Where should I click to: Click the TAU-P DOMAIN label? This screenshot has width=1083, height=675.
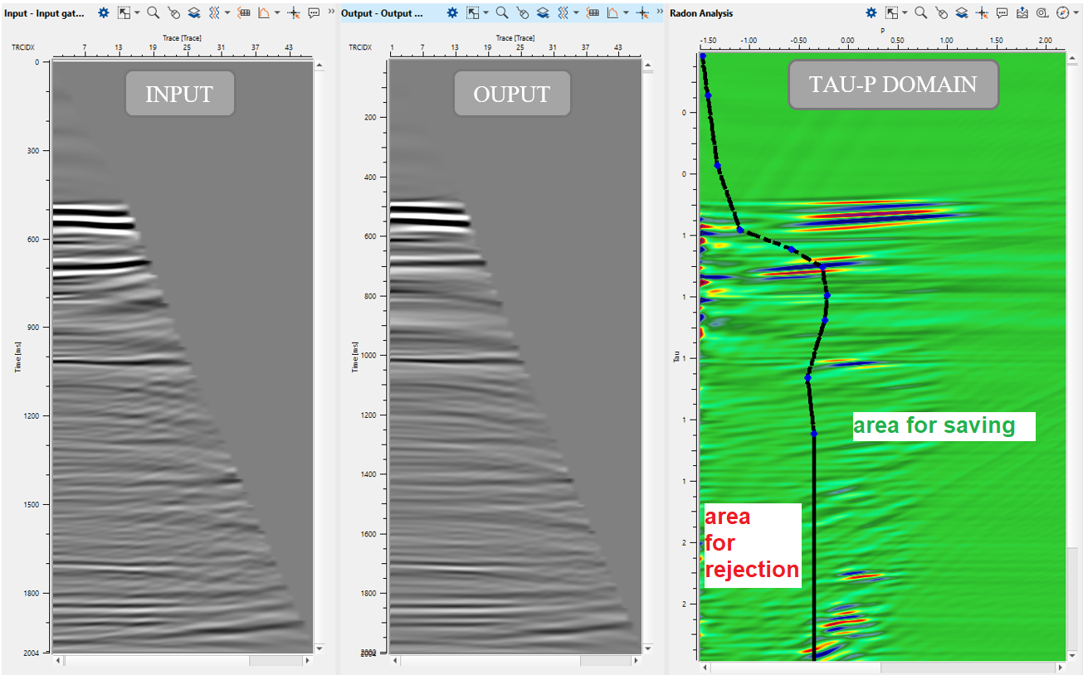click(893, 84)
